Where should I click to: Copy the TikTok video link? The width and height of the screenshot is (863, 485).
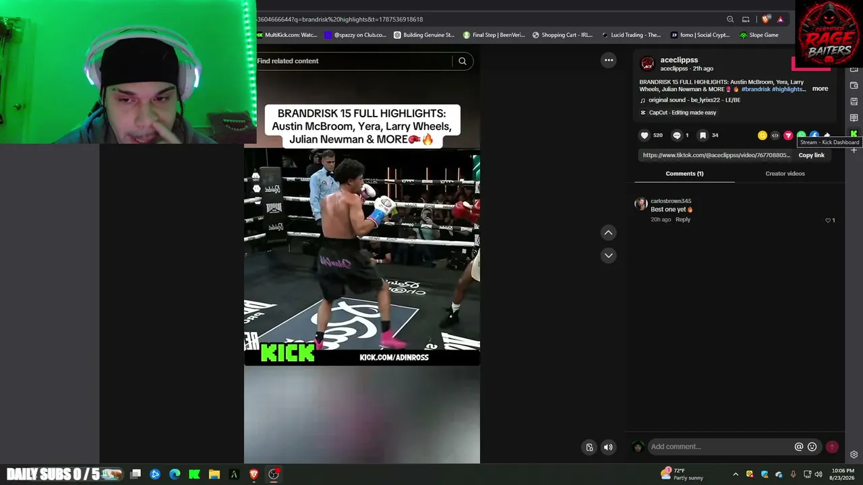pyautogui.click(x=811, y=156)
